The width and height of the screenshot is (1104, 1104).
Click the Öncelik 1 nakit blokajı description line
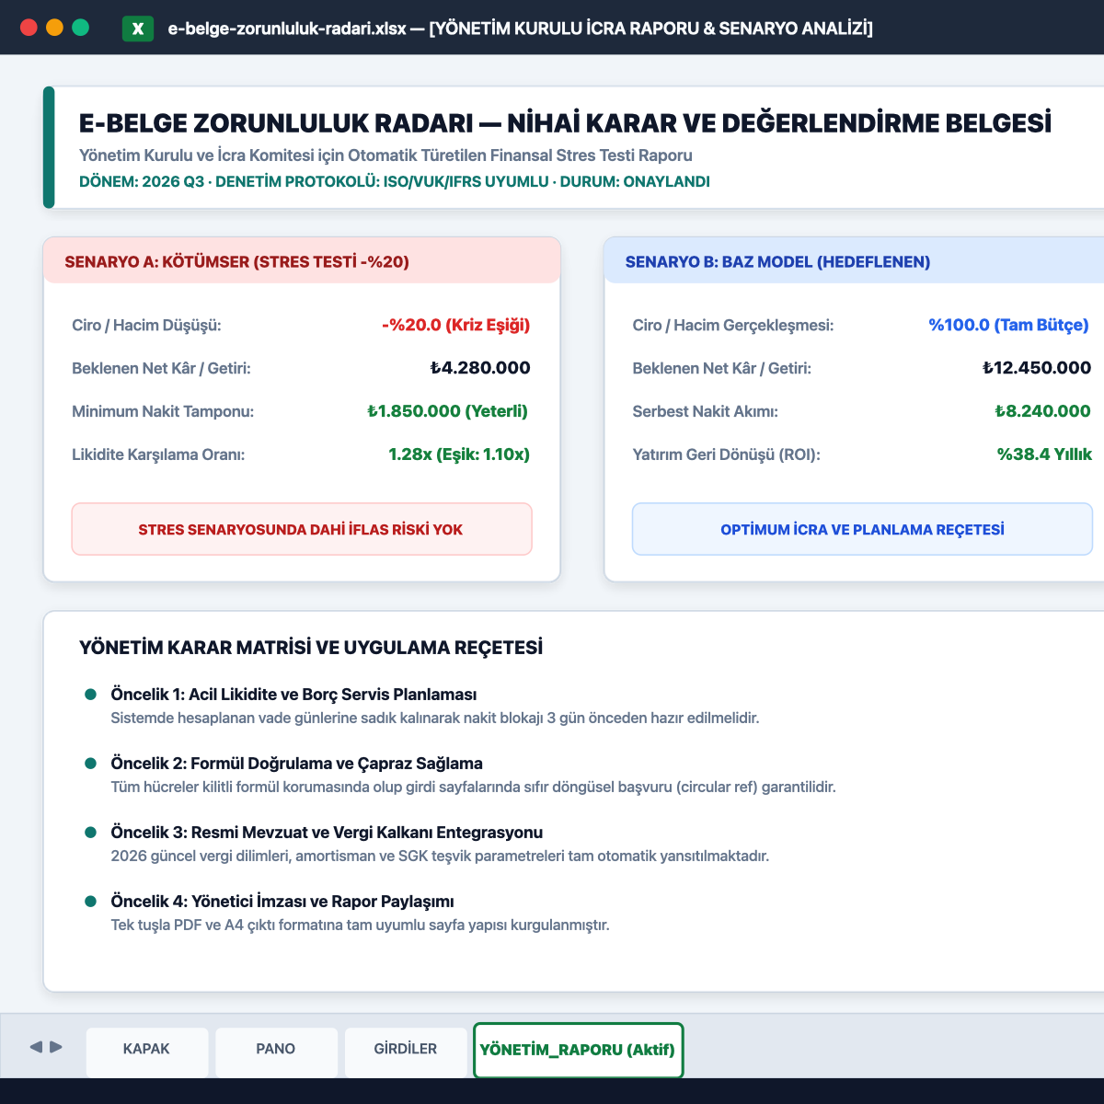(x=435, y=718)
